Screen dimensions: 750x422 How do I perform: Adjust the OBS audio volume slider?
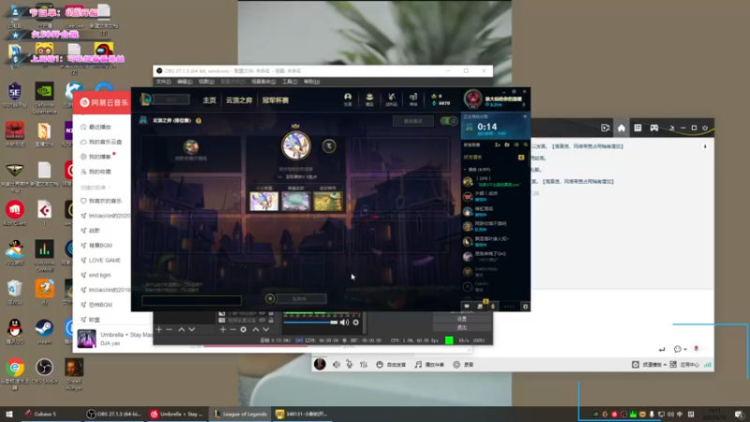pyautogui.click(x=311, y=323)
